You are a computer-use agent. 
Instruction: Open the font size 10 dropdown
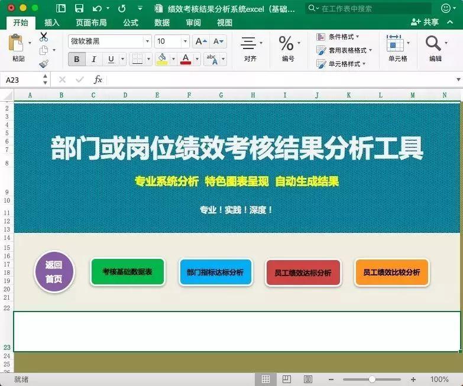coord(185,41)
